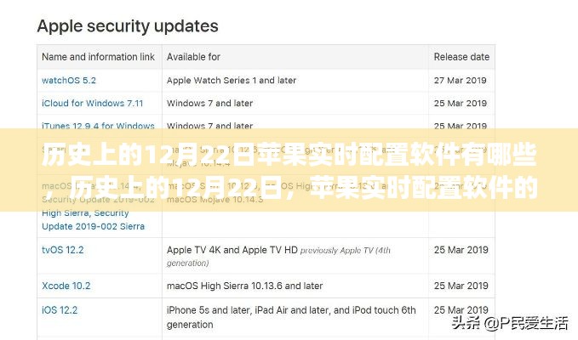
Task: Open the Xcode 10.2 link
Action: [x=66, y=286]
